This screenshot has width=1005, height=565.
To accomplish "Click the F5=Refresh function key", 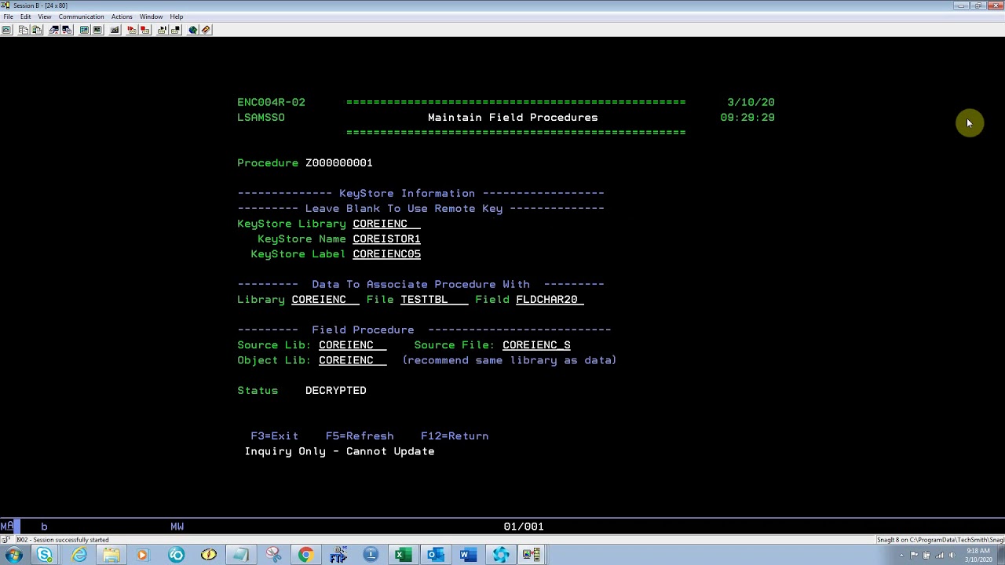I will click(x=360, y=436).
